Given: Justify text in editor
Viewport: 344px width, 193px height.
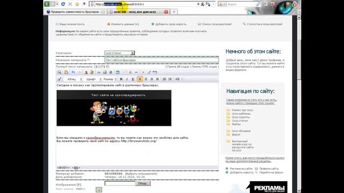Looking at the screenshot, I should pyautogui.click(x=157, y=79).
